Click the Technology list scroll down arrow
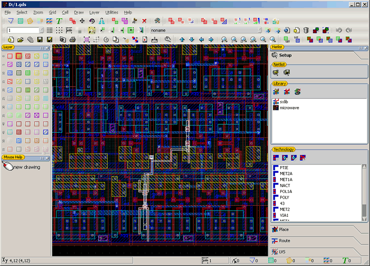Viewport: 370px width, 266px height. click(x=364, y=219)
